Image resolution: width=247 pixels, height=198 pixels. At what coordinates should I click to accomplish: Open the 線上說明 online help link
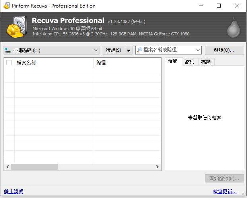[x=14, y=192]
